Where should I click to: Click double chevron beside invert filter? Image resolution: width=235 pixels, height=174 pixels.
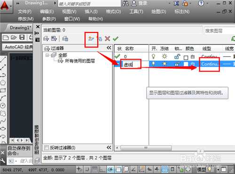pyautogui.click(x=109, y=147)
